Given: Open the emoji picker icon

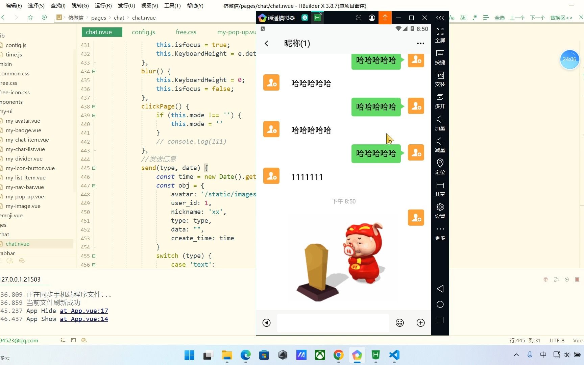Looking at the screenshot, I should (x=400, y=323).
